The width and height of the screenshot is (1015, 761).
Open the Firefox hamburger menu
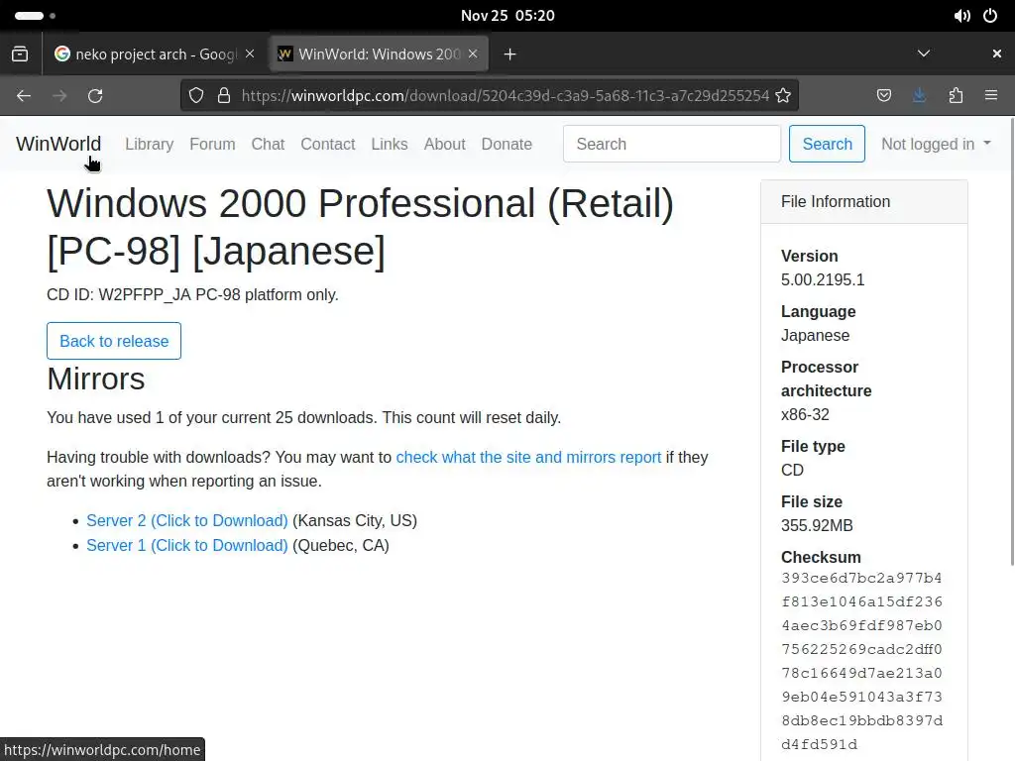pyautogui.click(x=991, y=96)
